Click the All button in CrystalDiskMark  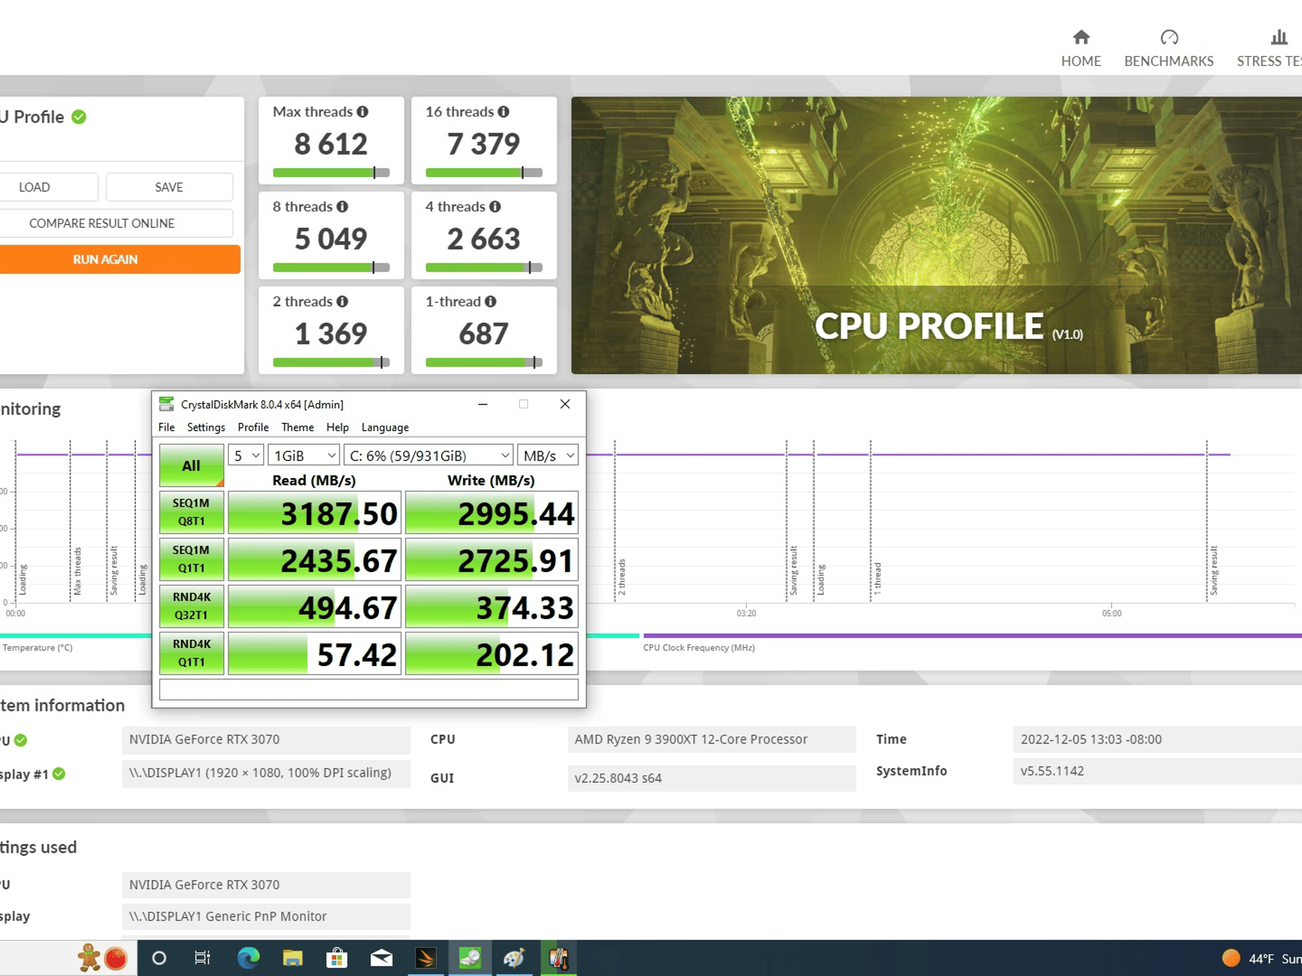pyautogui.click(x=191, y=465)
